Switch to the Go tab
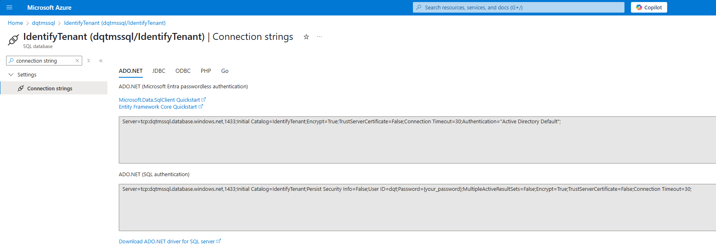The image size is (716, 249). coord(225,71)
